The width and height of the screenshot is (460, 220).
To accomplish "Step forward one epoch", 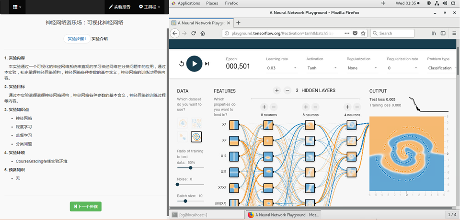I will coord(207,64).
